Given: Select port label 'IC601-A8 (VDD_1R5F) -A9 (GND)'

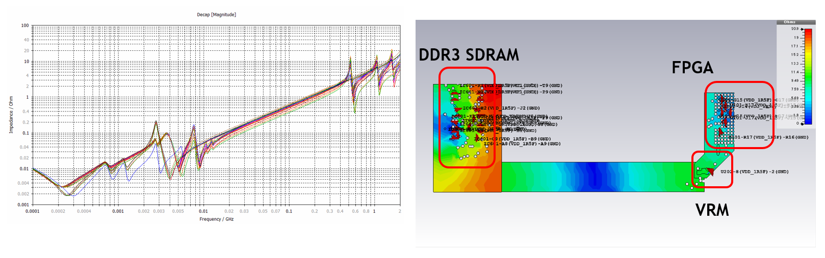Looking at the screenshot, I should point(522,144).
